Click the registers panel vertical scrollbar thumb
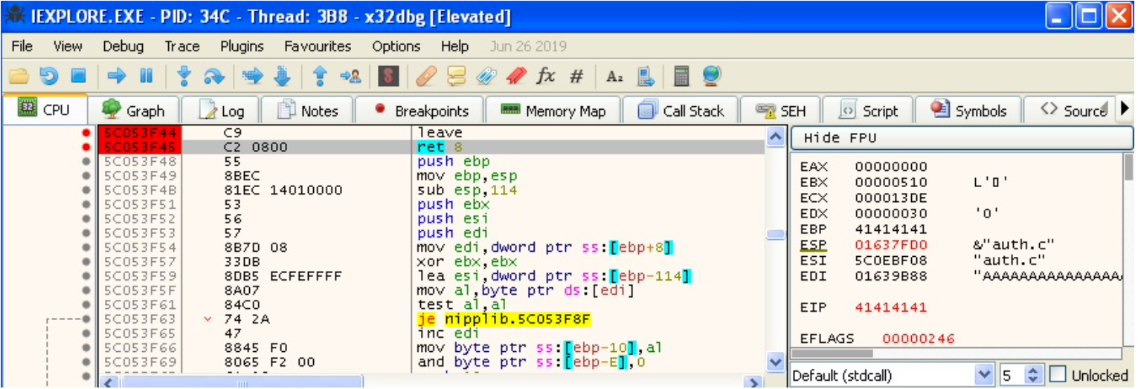Screen dimensions: 1138x389 coord(1128,167)
